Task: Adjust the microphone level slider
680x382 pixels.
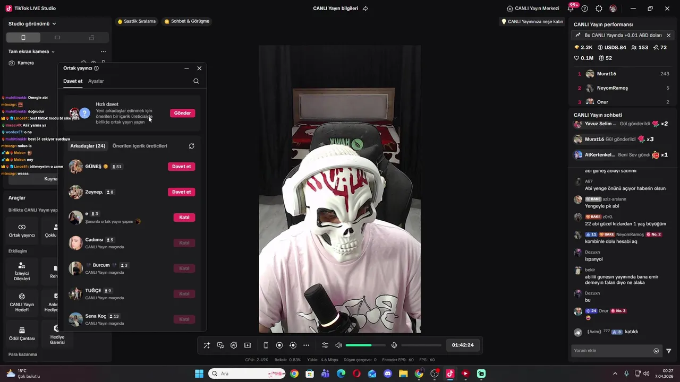Action: point(421,345)
